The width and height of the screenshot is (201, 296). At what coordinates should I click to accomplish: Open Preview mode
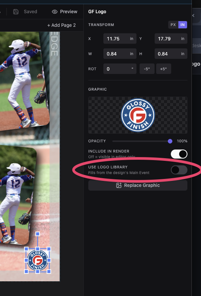click(x=65, y=12)
